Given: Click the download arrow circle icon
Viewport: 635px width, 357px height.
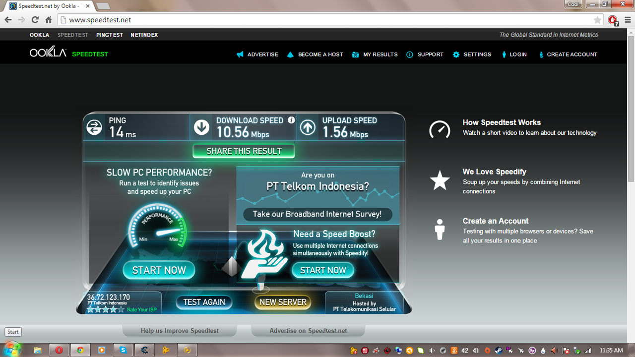Looking at the screenshot, I should point(201,127).
